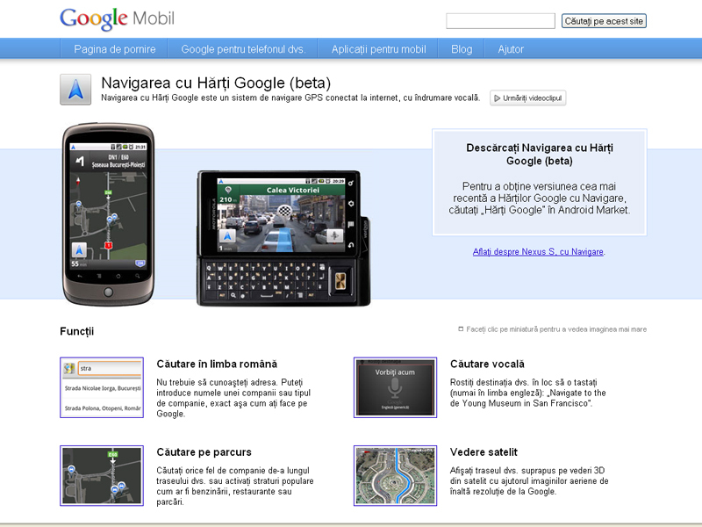Image resolution: width=702 pixels, height=527 pixels.
Task: Click the 'Calea Victoriei' street banner on Droid screen
Action: pos(293,190)
